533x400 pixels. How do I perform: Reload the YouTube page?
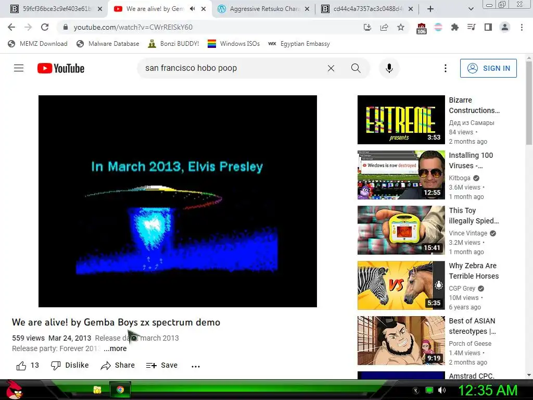coord(45,27)
